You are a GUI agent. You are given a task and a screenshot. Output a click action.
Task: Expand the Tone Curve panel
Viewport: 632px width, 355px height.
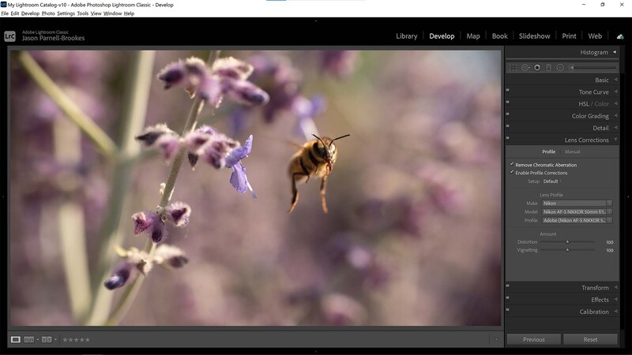[x=615, y=92]
